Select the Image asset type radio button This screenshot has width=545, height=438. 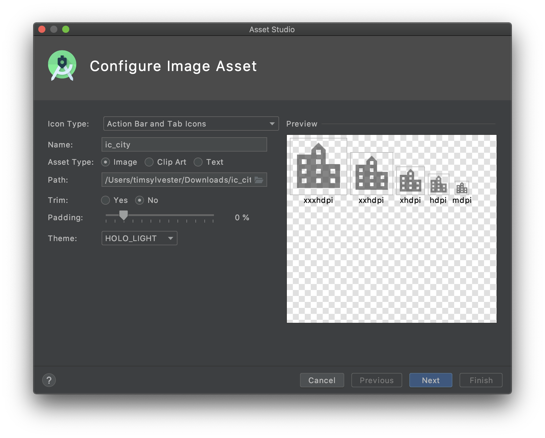point(105,162)
